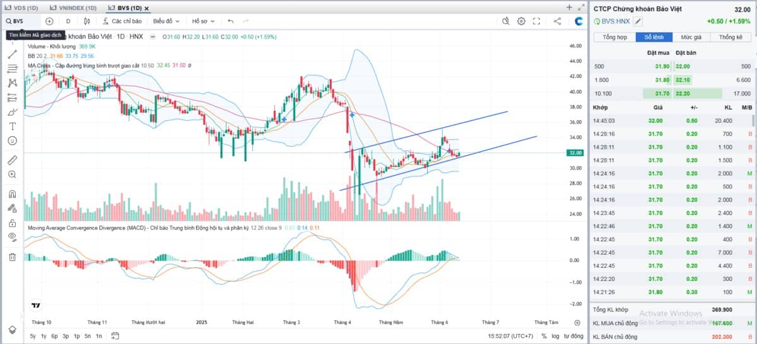Click the expand layout arrows icon
Screen dimensions: 757x344
[582, 8]
